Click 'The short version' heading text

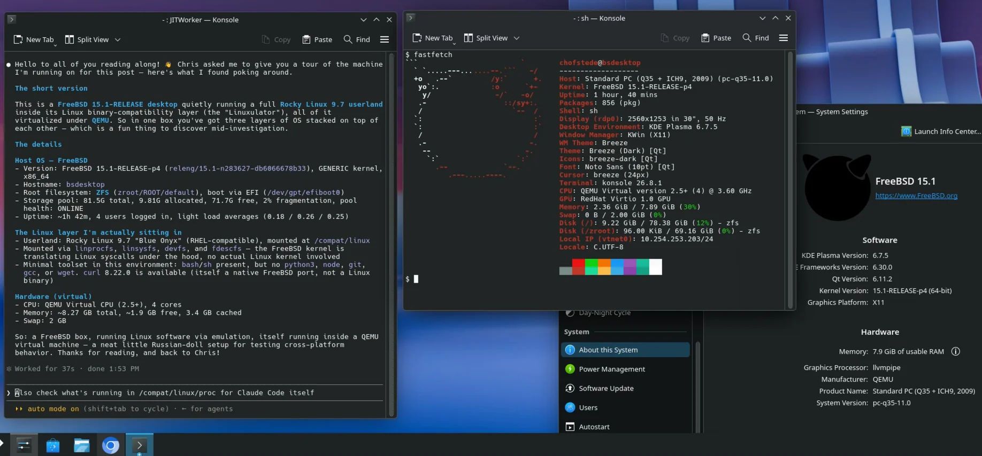(51, 88)
